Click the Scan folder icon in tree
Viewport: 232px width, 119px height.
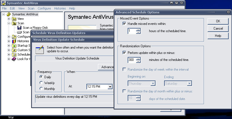coord(14,23)
